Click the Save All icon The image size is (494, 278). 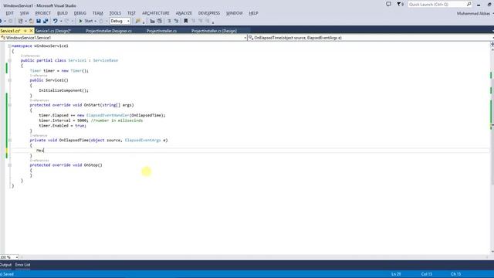[46, 21]
